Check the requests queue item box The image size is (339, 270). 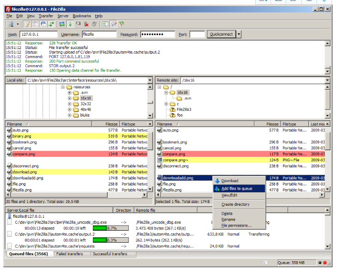pos(9,246)
